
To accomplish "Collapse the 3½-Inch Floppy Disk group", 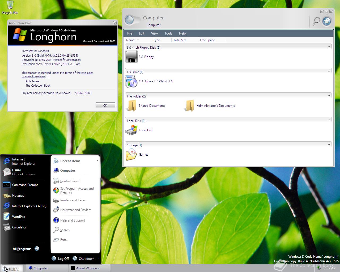I will [329, 47].
